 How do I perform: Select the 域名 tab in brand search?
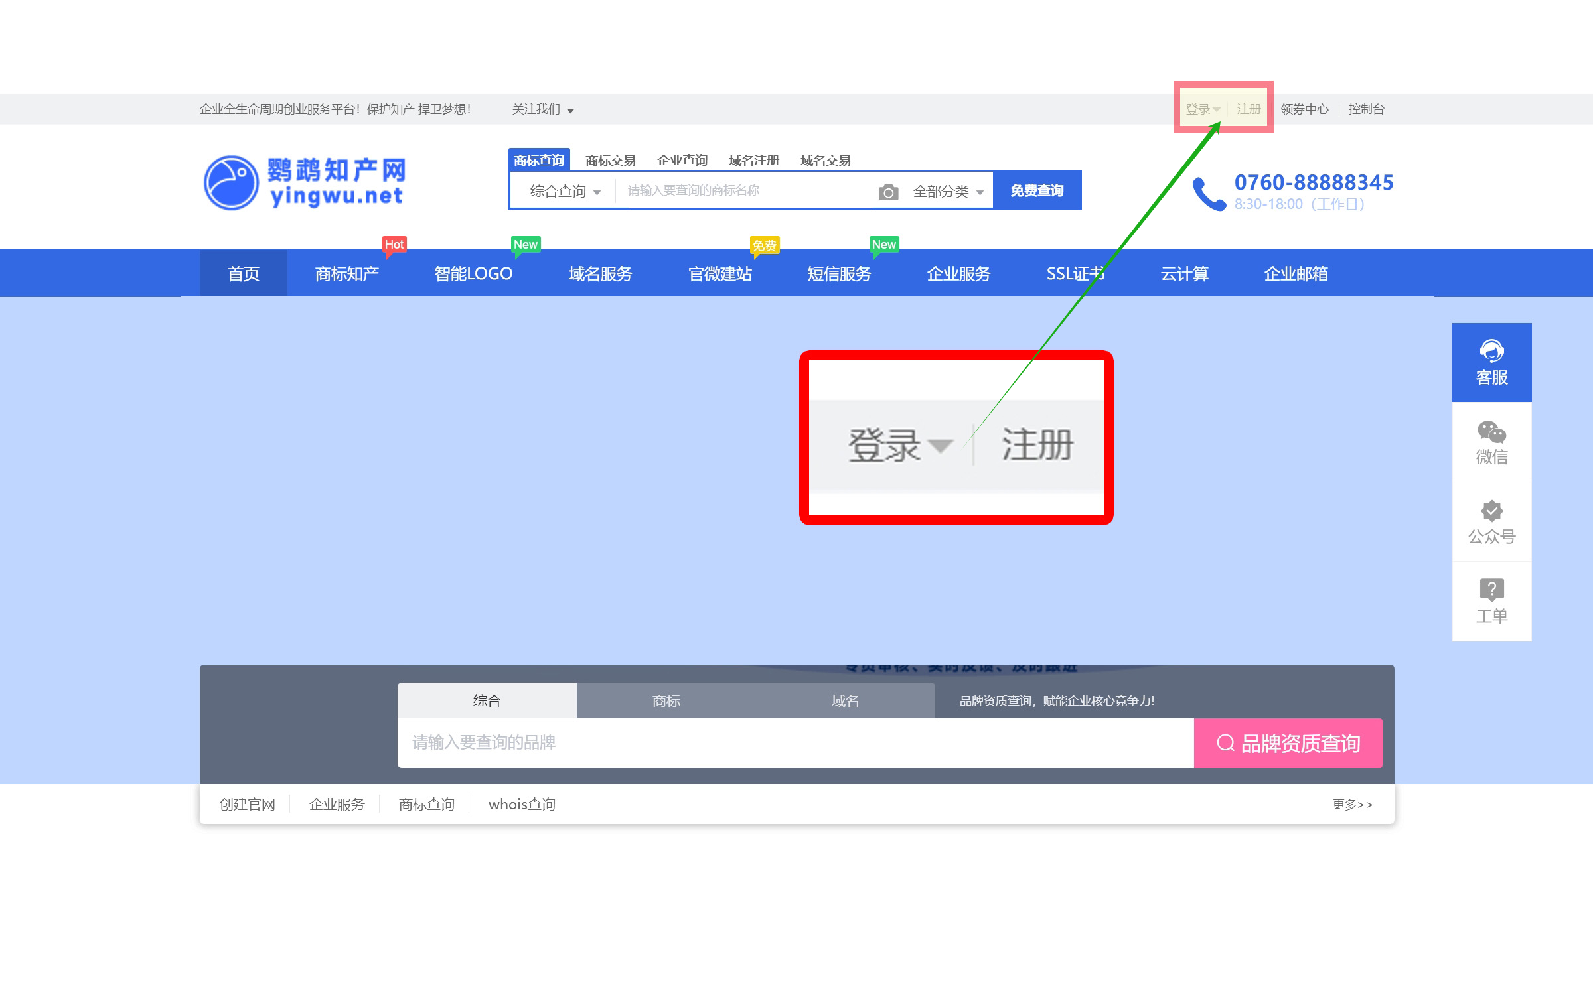tap(845, 700)
